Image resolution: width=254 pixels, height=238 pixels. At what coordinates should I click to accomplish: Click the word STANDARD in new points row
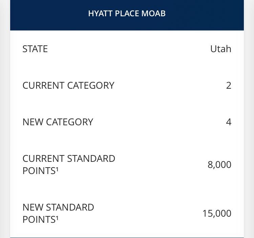[x=70, y=207]
